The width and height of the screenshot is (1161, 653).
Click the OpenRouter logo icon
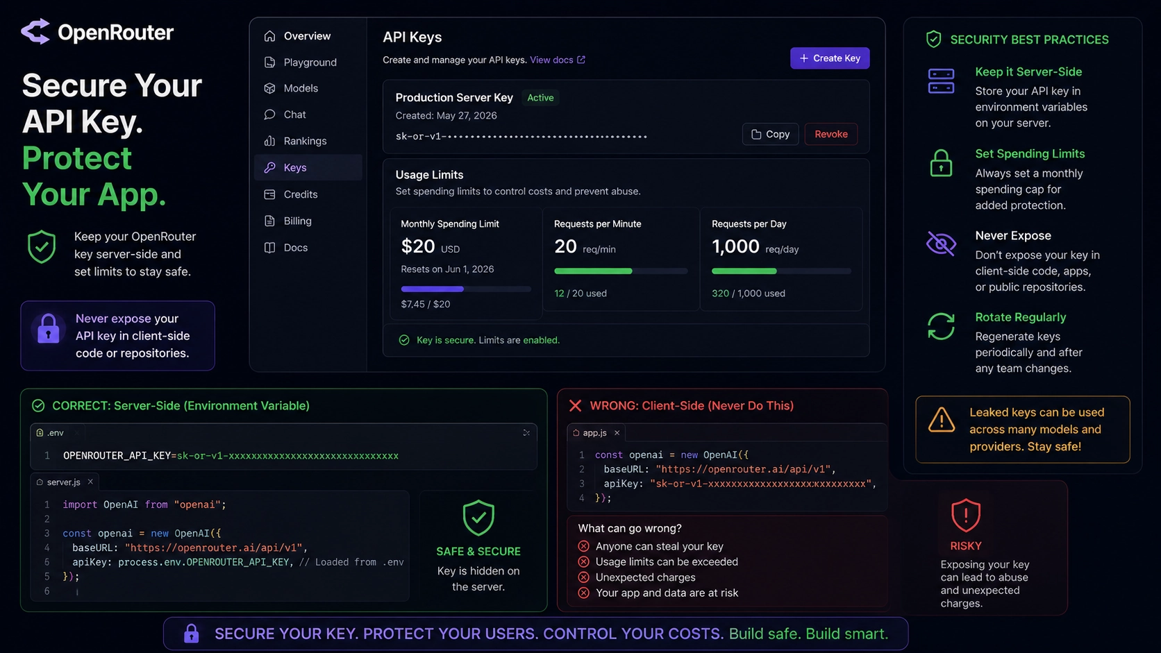click(x=35, y=31)
